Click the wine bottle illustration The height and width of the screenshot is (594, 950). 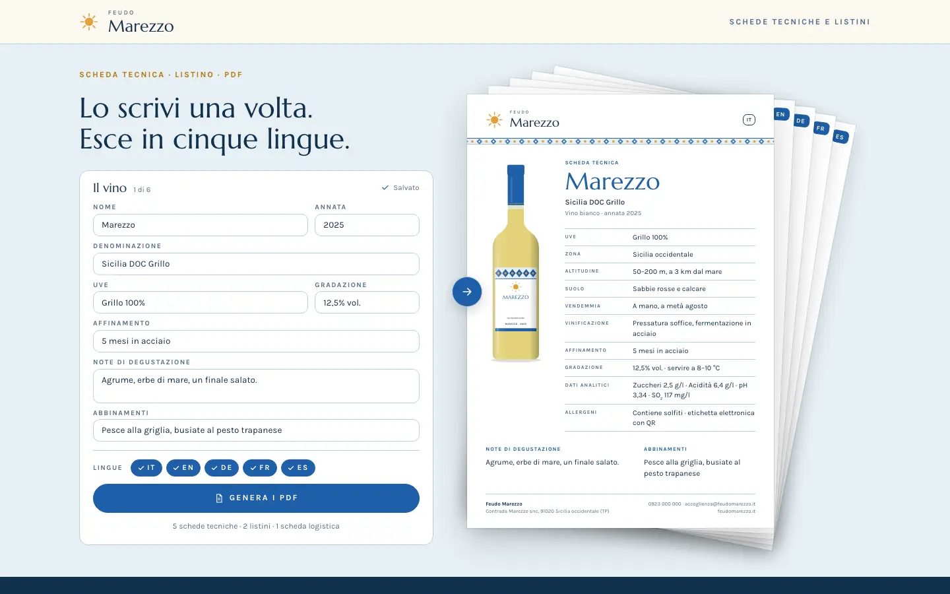click(x=516, y=263)
